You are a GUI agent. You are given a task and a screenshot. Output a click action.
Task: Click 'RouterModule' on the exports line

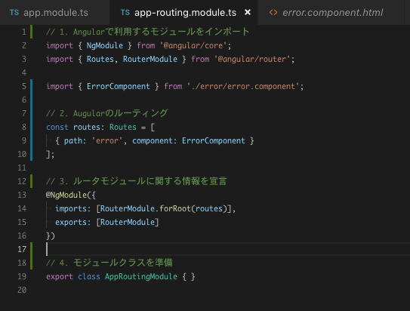128,223
